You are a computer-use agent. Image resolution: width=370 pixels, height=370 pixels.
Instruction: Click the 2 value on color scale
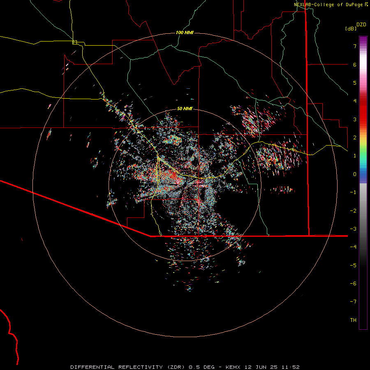(355, 138)
